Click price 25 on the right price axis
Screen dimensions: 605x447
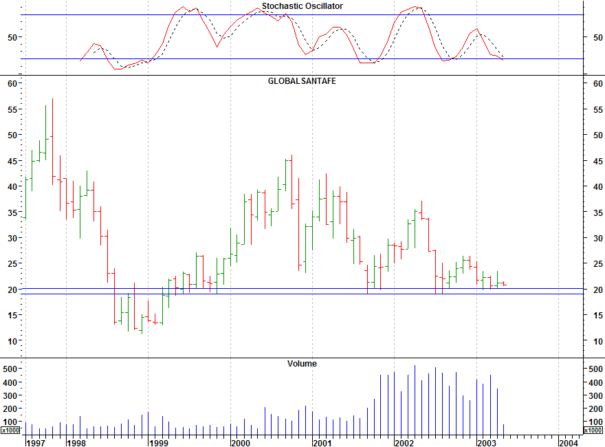point(598,264)
